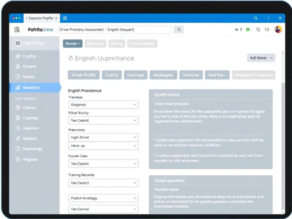The height and width of the screenshot is (219, 292).
Task: Open the Add Fos dropdown tab
Action: tap(217, 75)
